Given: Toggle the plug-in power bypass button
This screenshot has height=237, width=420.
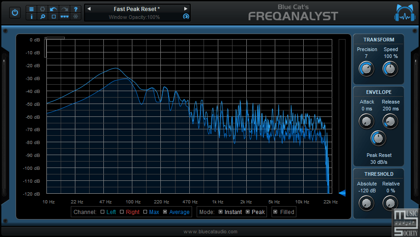Looking at the screenshot, I should (x=15, y=12).
